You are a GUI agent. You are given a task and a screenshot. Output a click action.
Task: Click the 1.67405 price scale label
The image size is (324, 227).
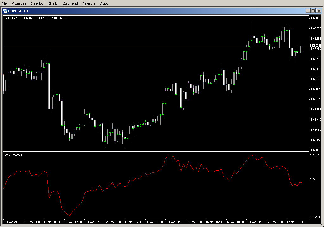click(x=316, y=69)
